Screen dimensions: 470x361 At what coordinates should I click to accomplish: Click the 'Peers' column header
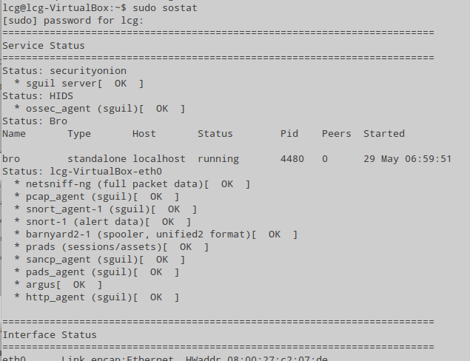click(336, 134)
